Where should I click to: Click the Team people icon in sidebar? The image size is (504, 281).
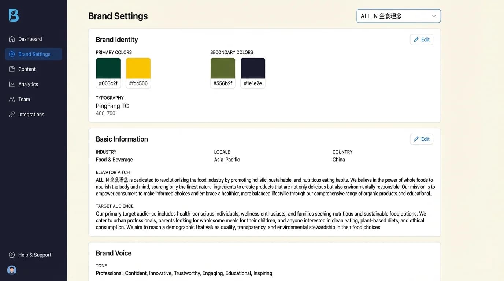(12, 99)
